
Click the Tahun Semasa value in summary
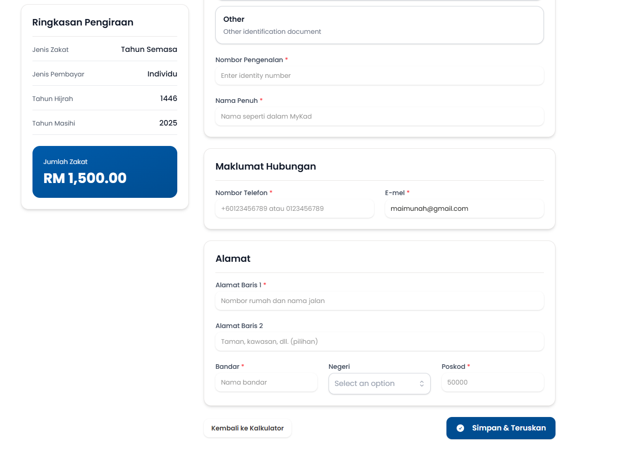(149, 50)
